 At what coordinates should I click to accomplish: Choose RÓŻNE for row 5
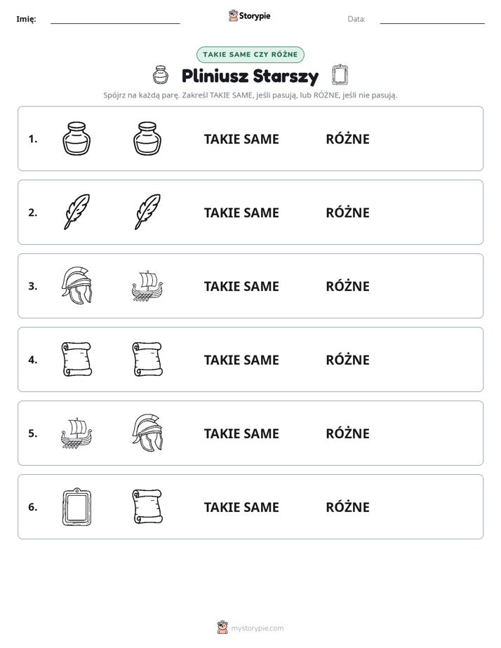click(x=347, y=433)
